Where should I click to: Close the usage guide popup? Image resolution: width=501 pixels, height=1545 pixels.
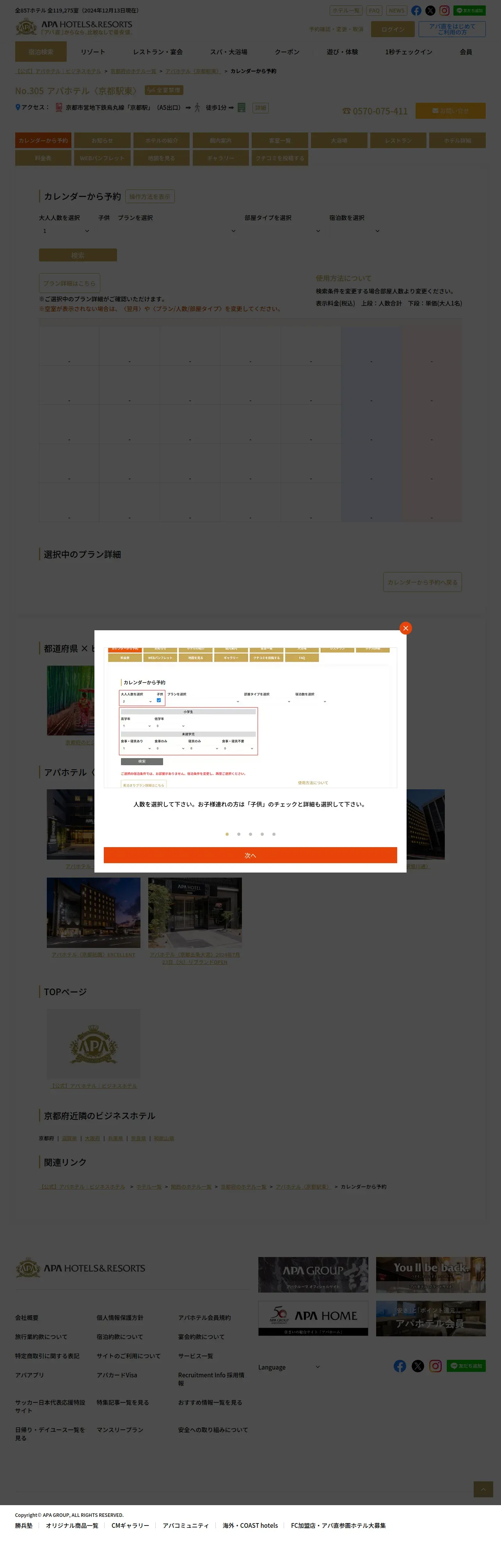[x=405, y=628]
